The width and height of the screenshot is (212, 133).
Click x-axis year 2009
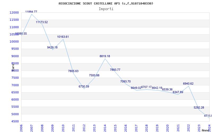(x=52, y=128)
